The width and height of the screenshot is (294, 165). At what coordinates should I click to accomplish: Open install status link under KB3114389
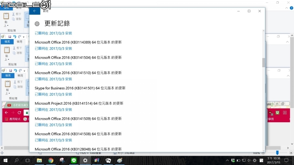(53, 48)
